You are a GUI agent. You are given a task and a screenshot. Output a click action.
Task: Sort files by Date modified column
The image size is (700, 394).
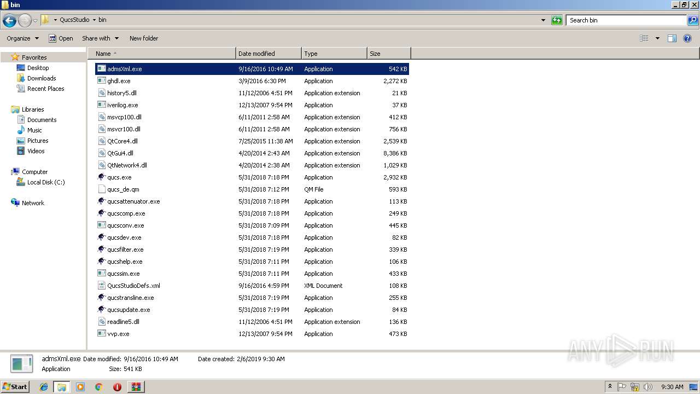tap(269, 54)
